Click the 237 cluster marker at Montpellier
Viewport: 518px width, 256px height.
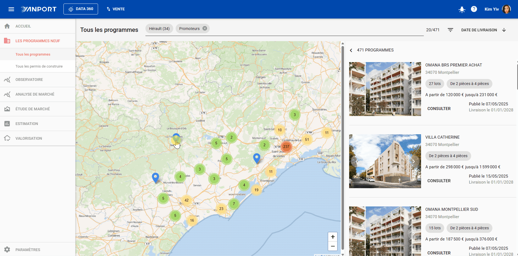click(286, 147)
